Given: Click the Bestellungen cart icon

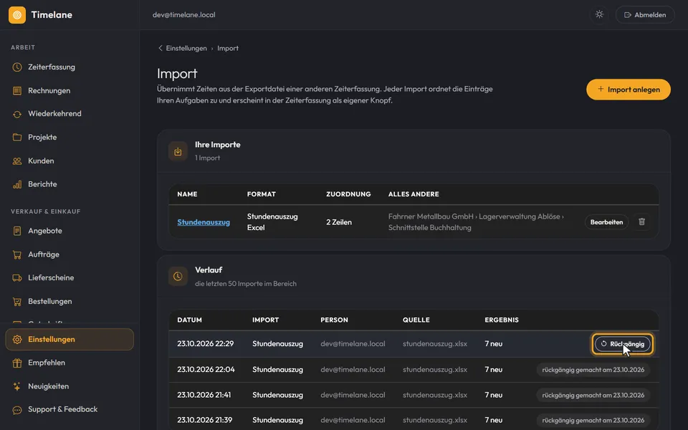Looking at the screenshot, I should pos(17,302).
